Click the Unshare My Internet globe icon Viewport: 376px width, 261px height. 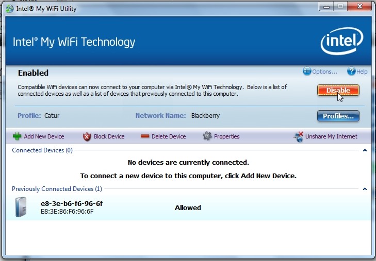(298, 136)
